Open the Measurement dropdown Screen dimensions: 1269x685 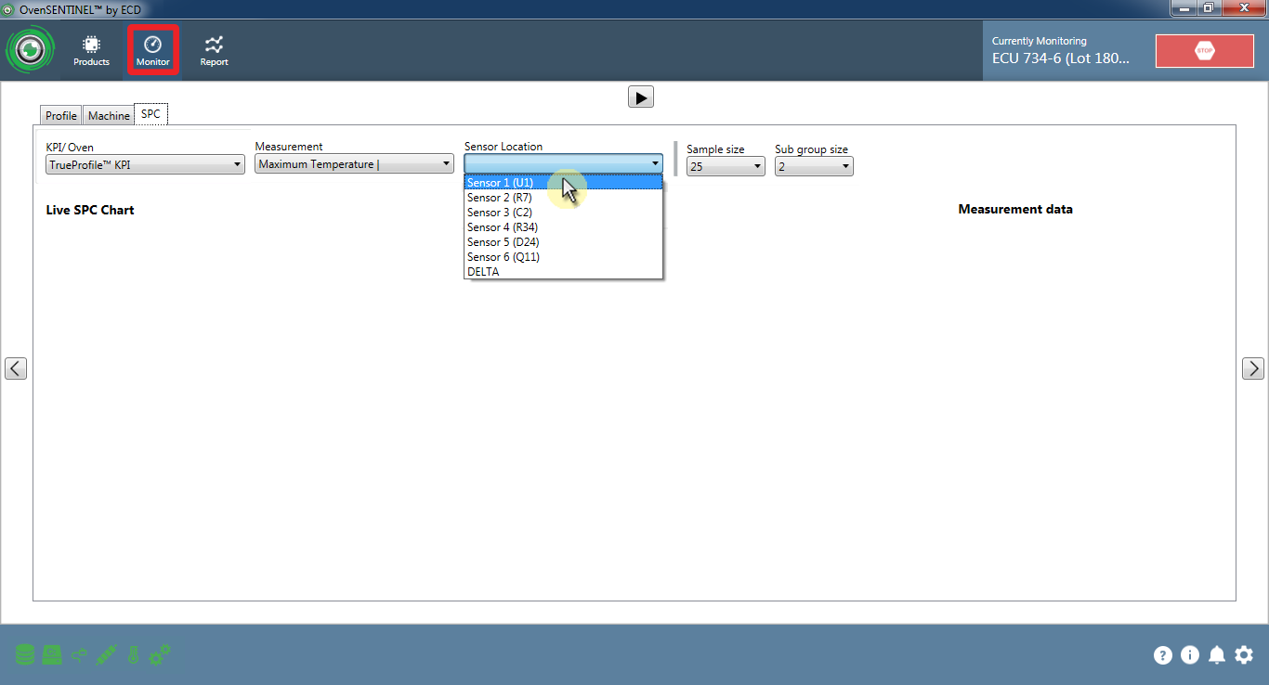click(354, 164)
